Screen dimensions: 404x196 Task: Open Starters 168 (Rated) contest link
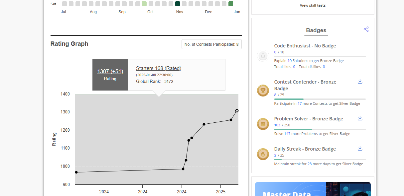coord(159,68)
